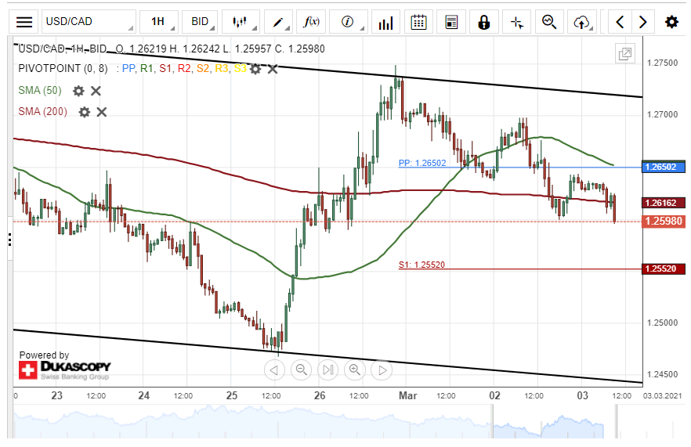Open the hamburger main menu
The image size is (691, 447).
(24, 22)
